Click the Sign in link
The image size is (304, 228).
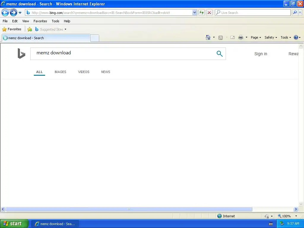click(261, 54)
